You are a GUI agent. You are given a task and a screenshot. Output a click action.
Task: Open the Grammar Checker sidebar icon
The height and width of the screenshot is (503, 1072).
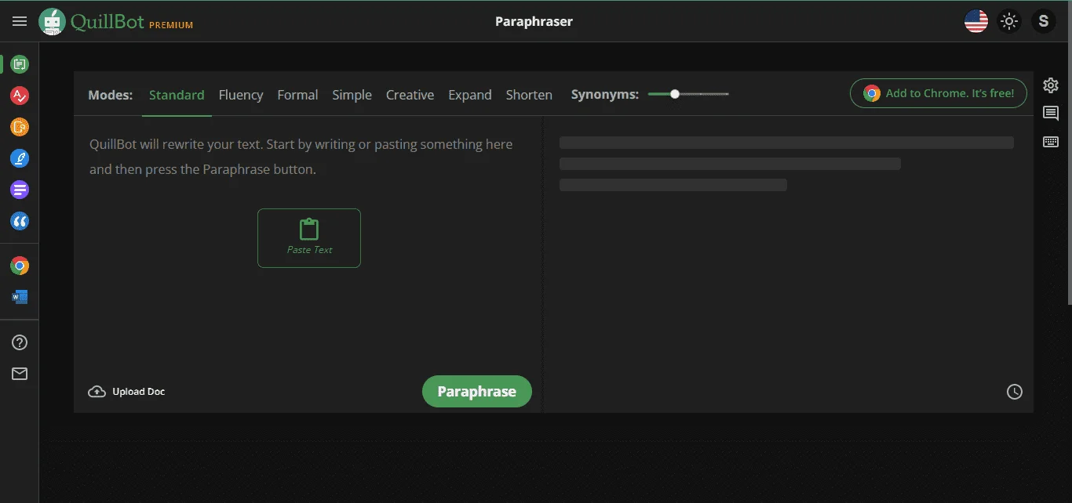point(20,96)
